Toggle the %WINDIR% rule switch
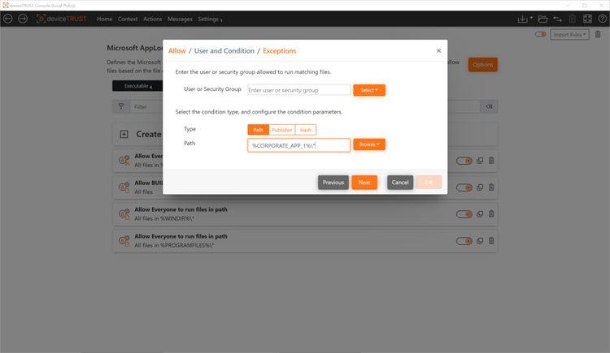This screenshot has height=353, width=610. pyautogui.click(x=464, y=214)
